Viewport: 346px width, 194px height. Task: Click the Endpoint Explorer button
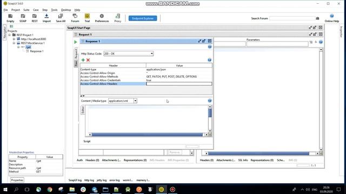[x=143, y=18]
